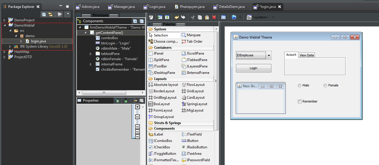379x165 pixels.
Task: Click Package Explorer filter/working set icon
Action: click(60, 14)
